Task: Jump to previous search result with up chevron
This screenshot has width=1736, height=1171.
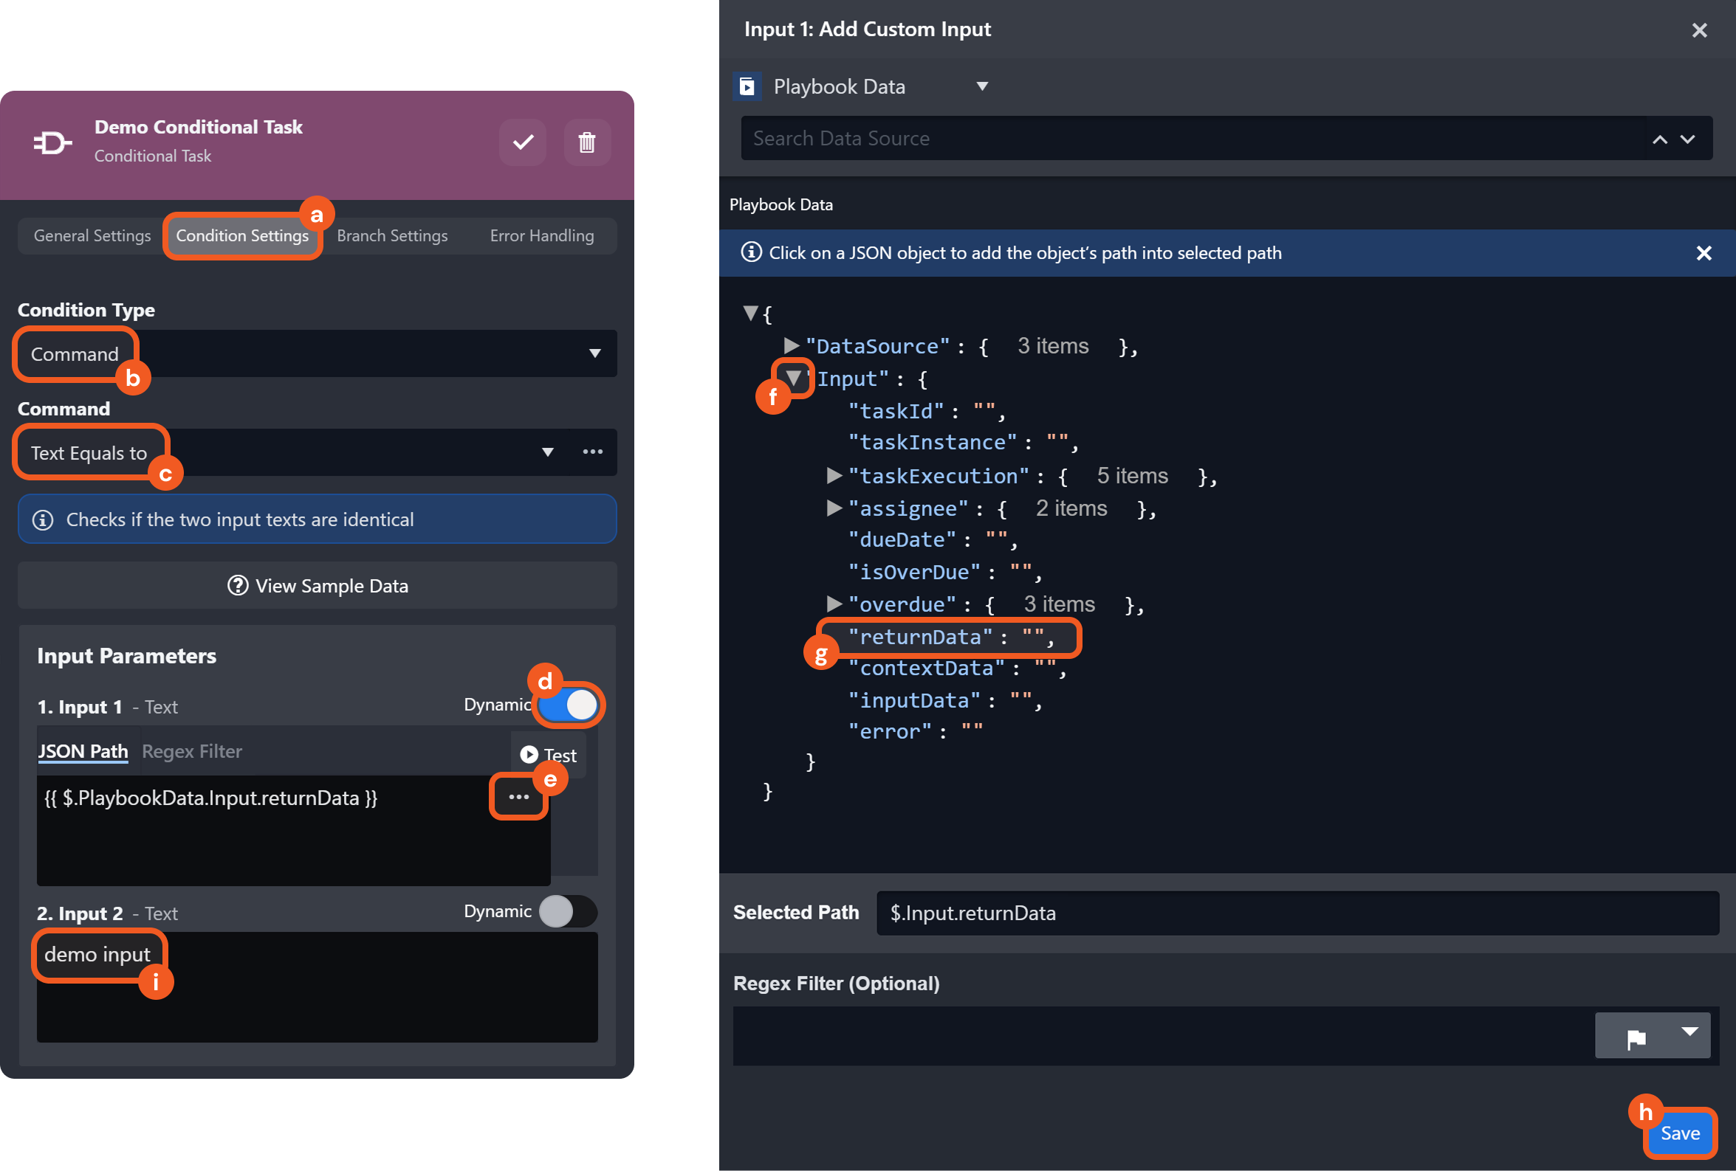Action: (1659, 139)
